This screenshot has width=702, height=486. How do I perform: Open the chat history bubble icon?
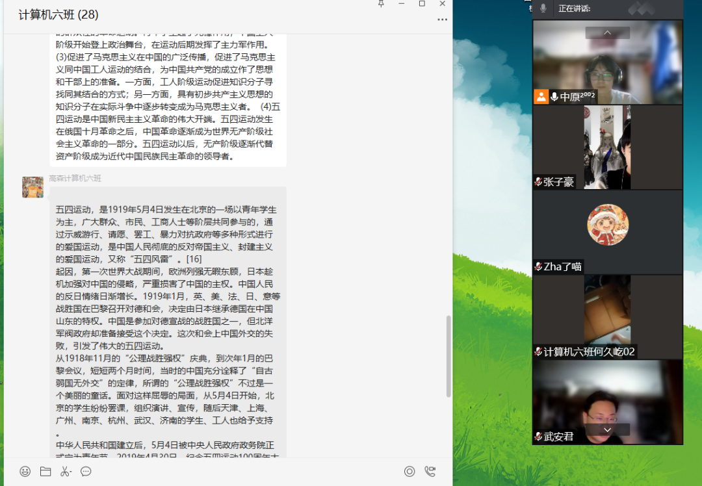click(x=86, y=472)
